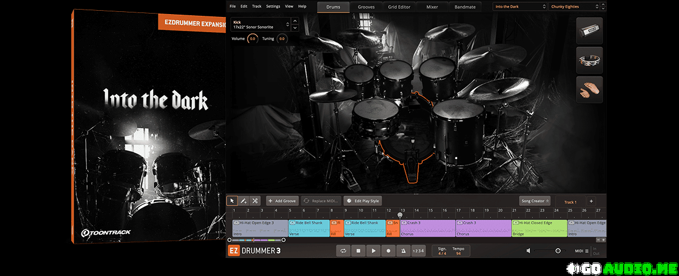679x276 pixels.
Task: Adjust the Tuning knob
Action: point(282,39)
